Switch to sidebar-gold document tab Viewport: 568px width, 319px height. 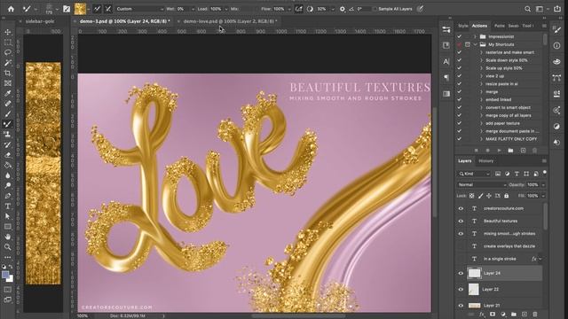pos(40,21)
